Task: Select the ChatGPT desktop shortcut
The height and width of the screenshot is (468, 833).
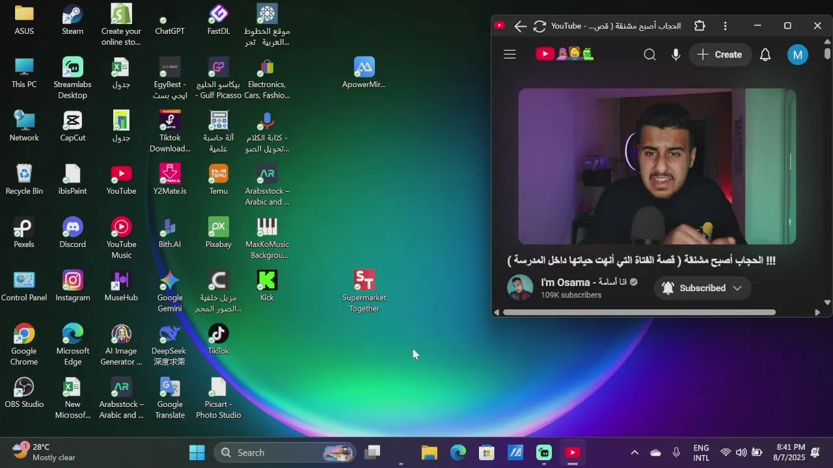Action: [x=169, y=19]
